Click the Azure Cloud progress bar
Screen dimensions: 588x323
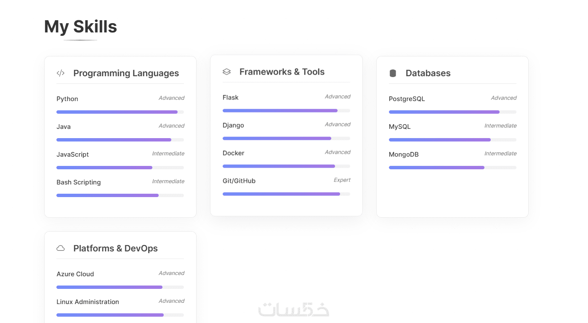(120, 287)
